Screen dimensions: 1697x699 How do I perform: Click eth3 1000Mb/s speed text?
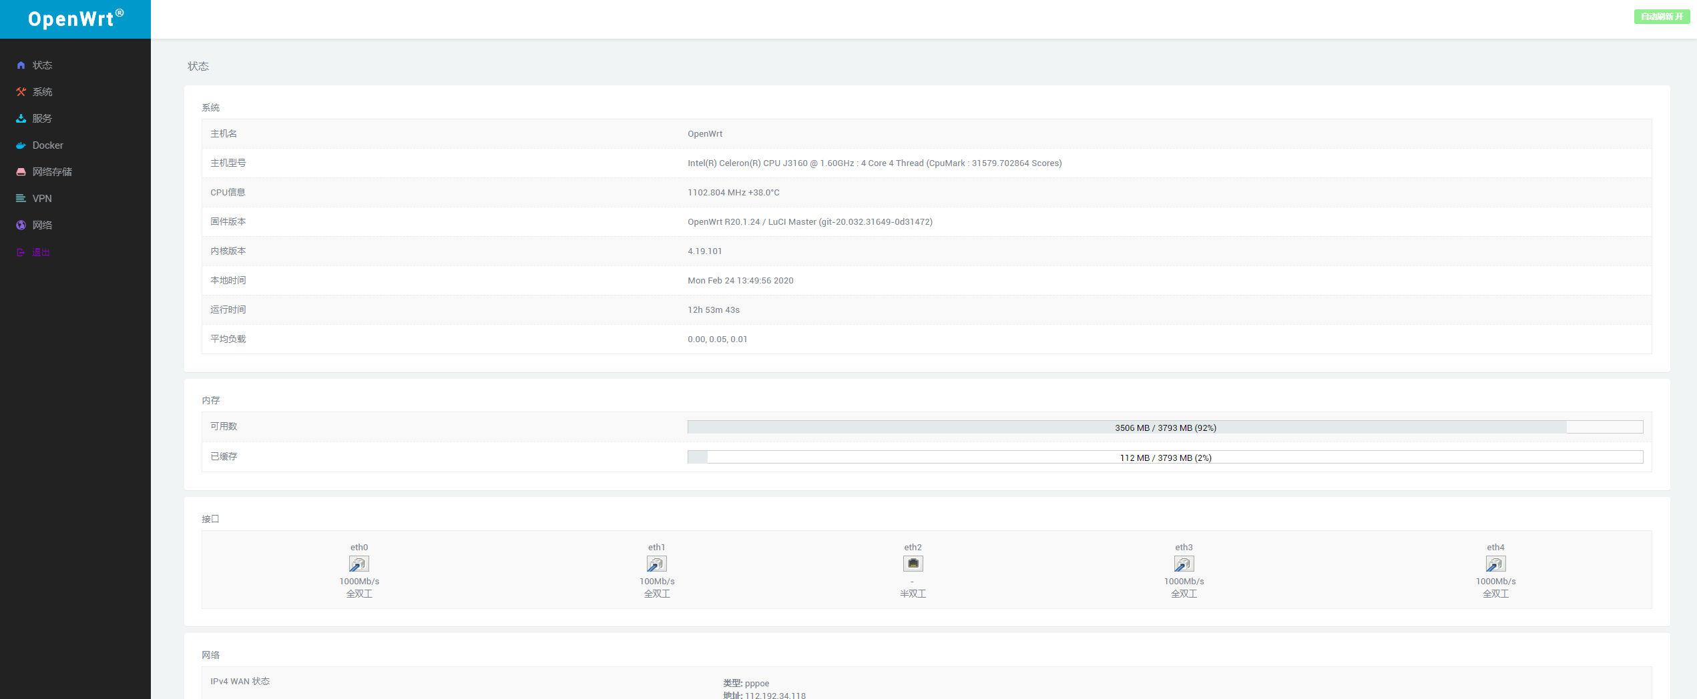[x=1184, y=582]
